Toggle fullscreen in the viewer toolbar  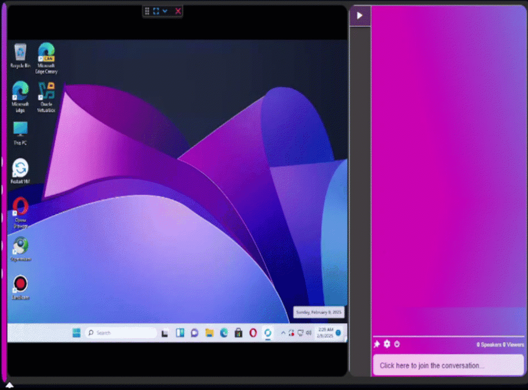156,11
